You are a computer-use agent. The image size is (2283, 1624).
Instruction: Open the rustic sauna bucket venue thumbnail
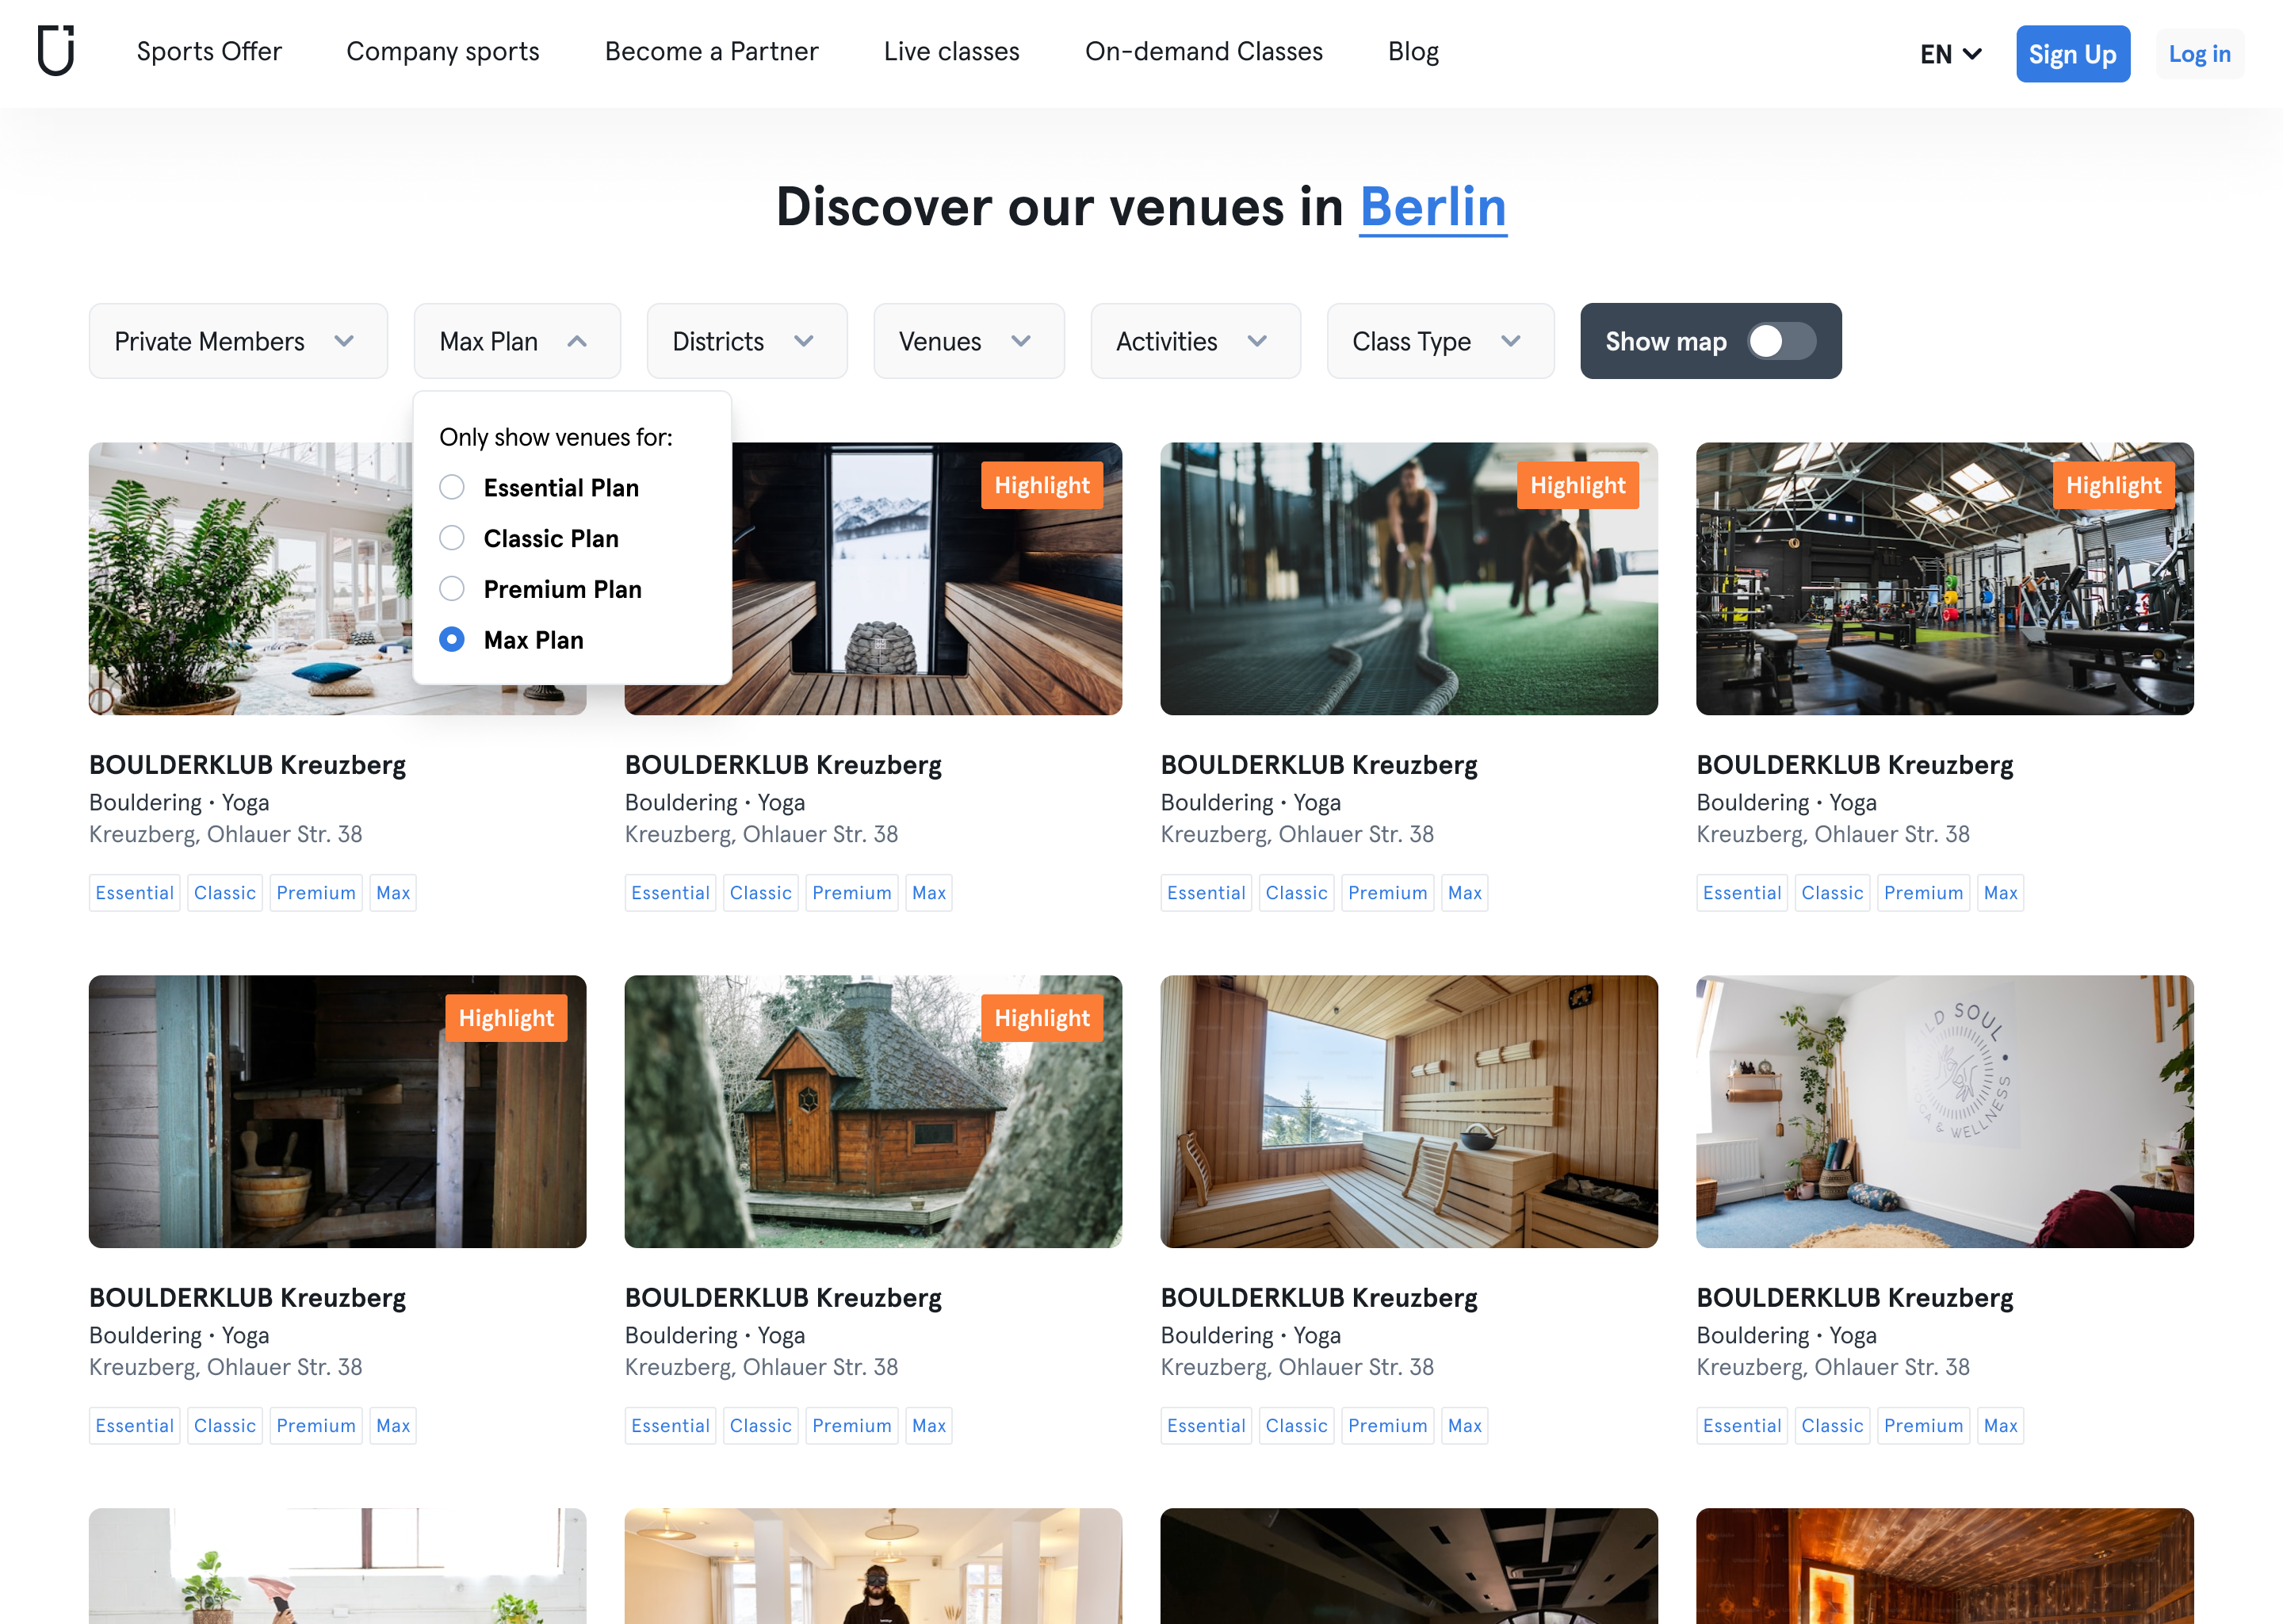point(337,1111)
